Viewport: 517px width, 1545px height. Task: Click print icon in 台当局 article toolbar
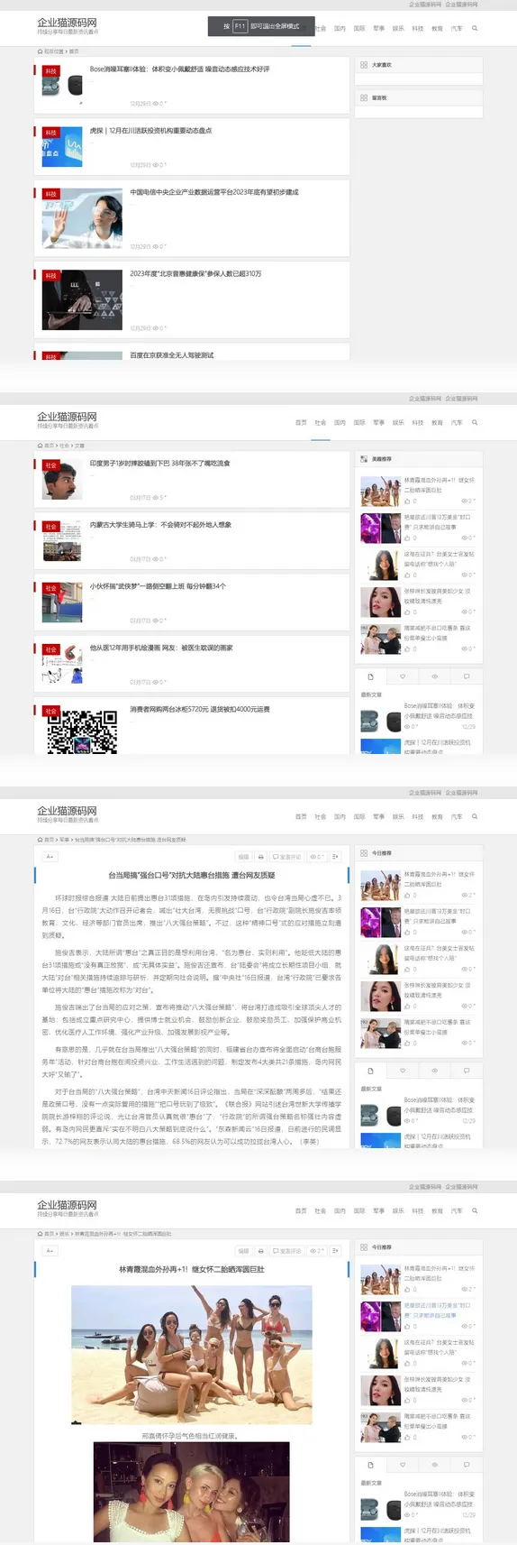coord(261,857)
